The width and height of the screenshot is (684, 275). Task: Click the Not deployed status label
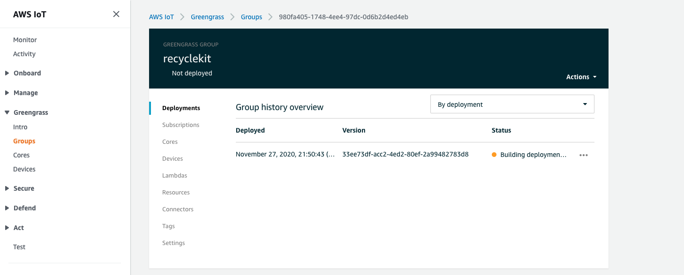(192, 73)
